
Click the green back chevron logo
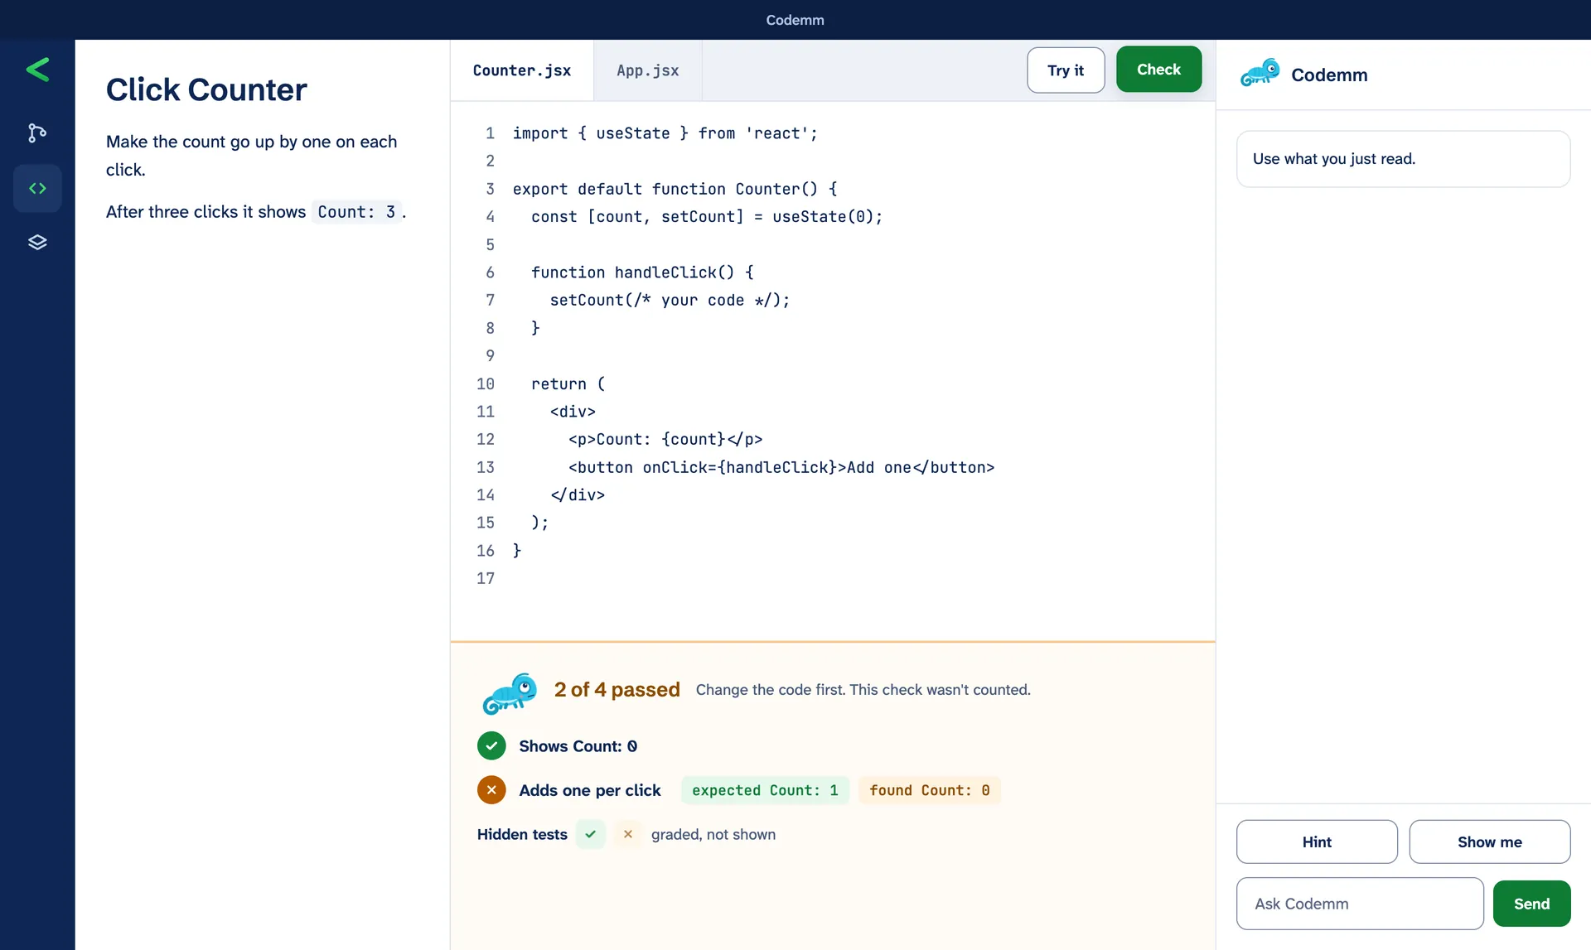(37, 70)
